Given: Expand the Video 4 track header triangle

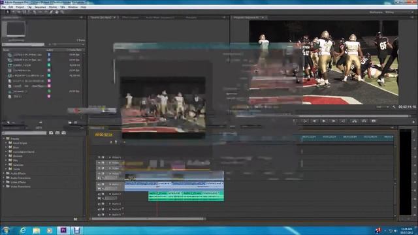Looking at the screenshot, I should 110,157.
